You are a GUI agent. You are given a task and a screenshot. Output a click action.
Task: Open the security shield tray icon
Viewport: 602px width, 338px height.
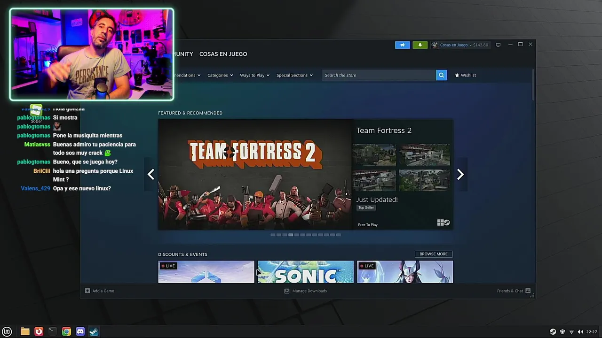tap(562, 332)
